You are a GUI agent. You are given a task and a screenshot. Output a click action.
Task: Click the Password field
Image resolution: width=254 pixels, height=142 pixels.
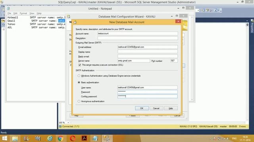pyautogui.click(x=147, y=92)
